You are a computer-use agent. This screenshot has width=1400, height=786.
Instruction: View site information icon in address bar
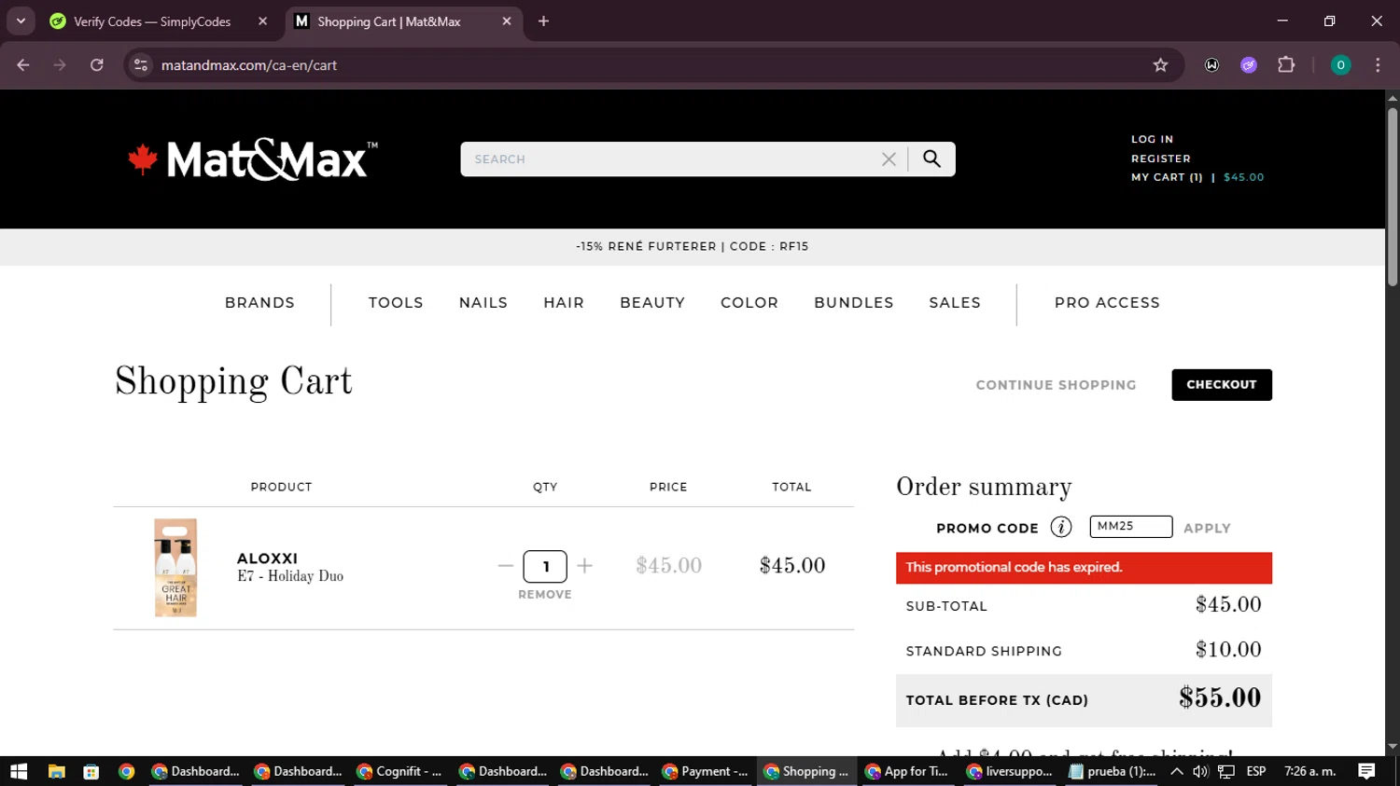point(141,65)
